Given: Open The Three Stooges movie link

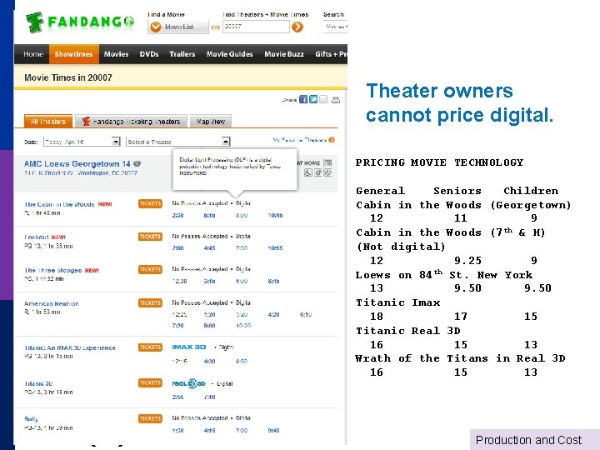Looking at the screenshot, I should (52, 270).
